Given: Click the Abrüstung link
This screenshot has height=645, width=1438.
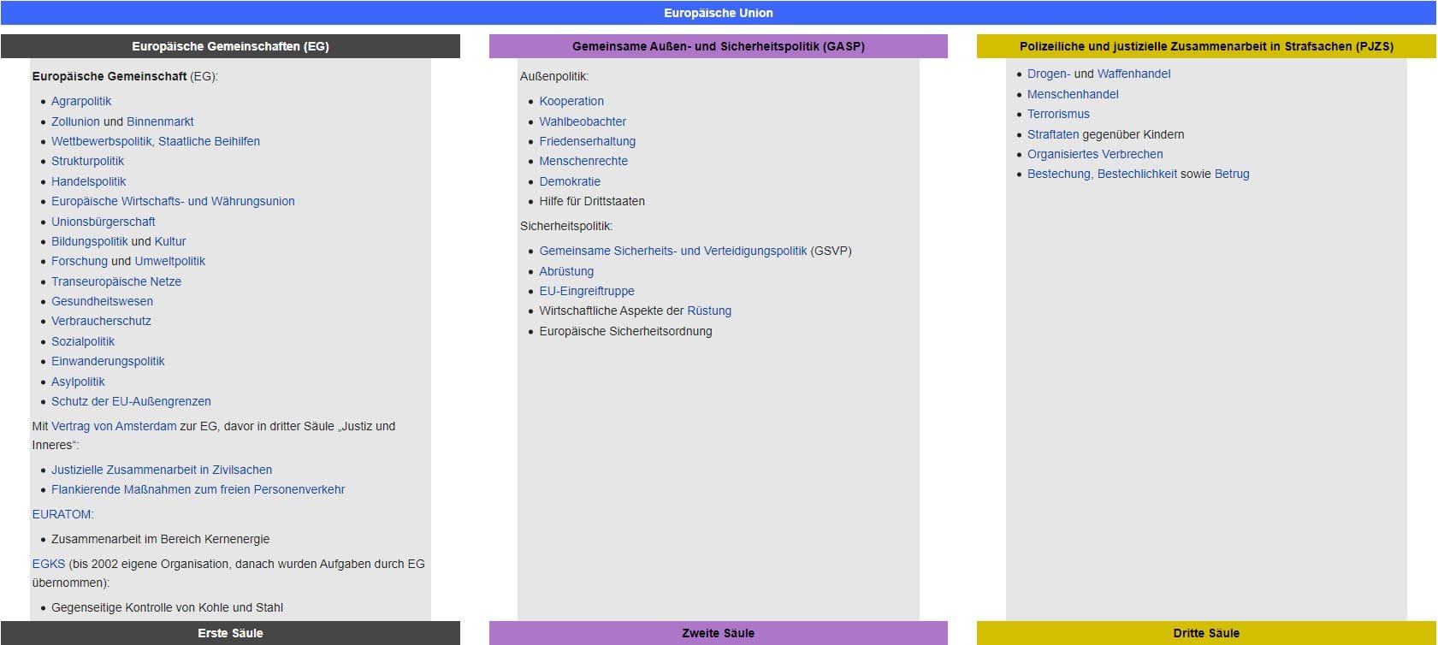Looking at the screenshot, I should 566,271.
